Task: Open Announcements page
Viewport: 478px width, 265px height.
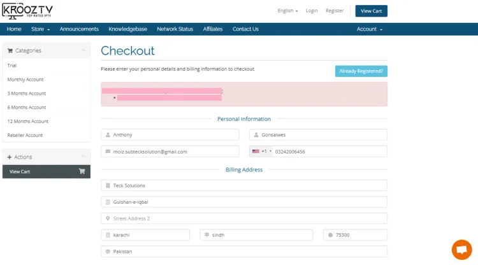Action: pos(79,29)
